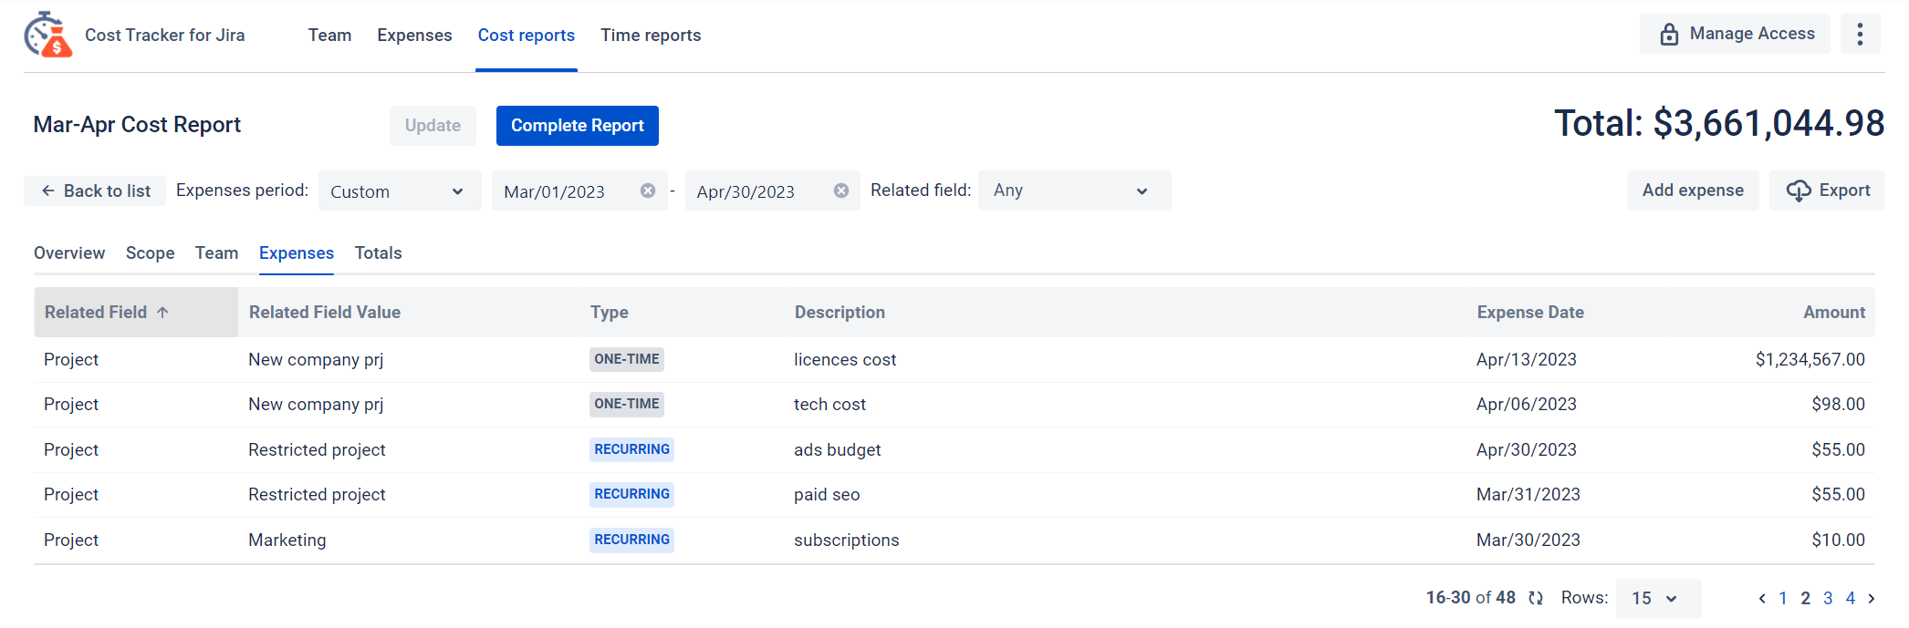This screenshot has height=628, width=1909.
Task: Go to next page using right arrow
Action: (1872, 599)
